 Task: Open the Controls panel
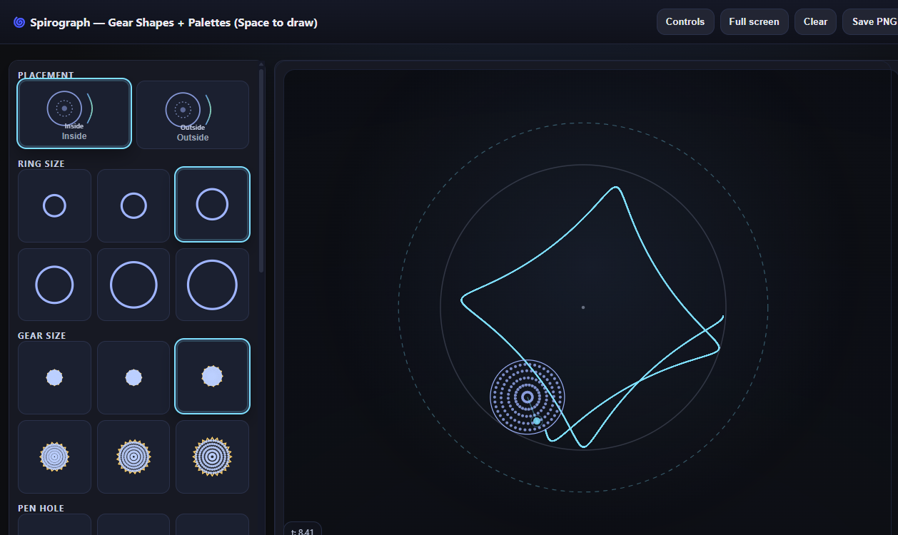pyautogui.click(x=685, y=21)
